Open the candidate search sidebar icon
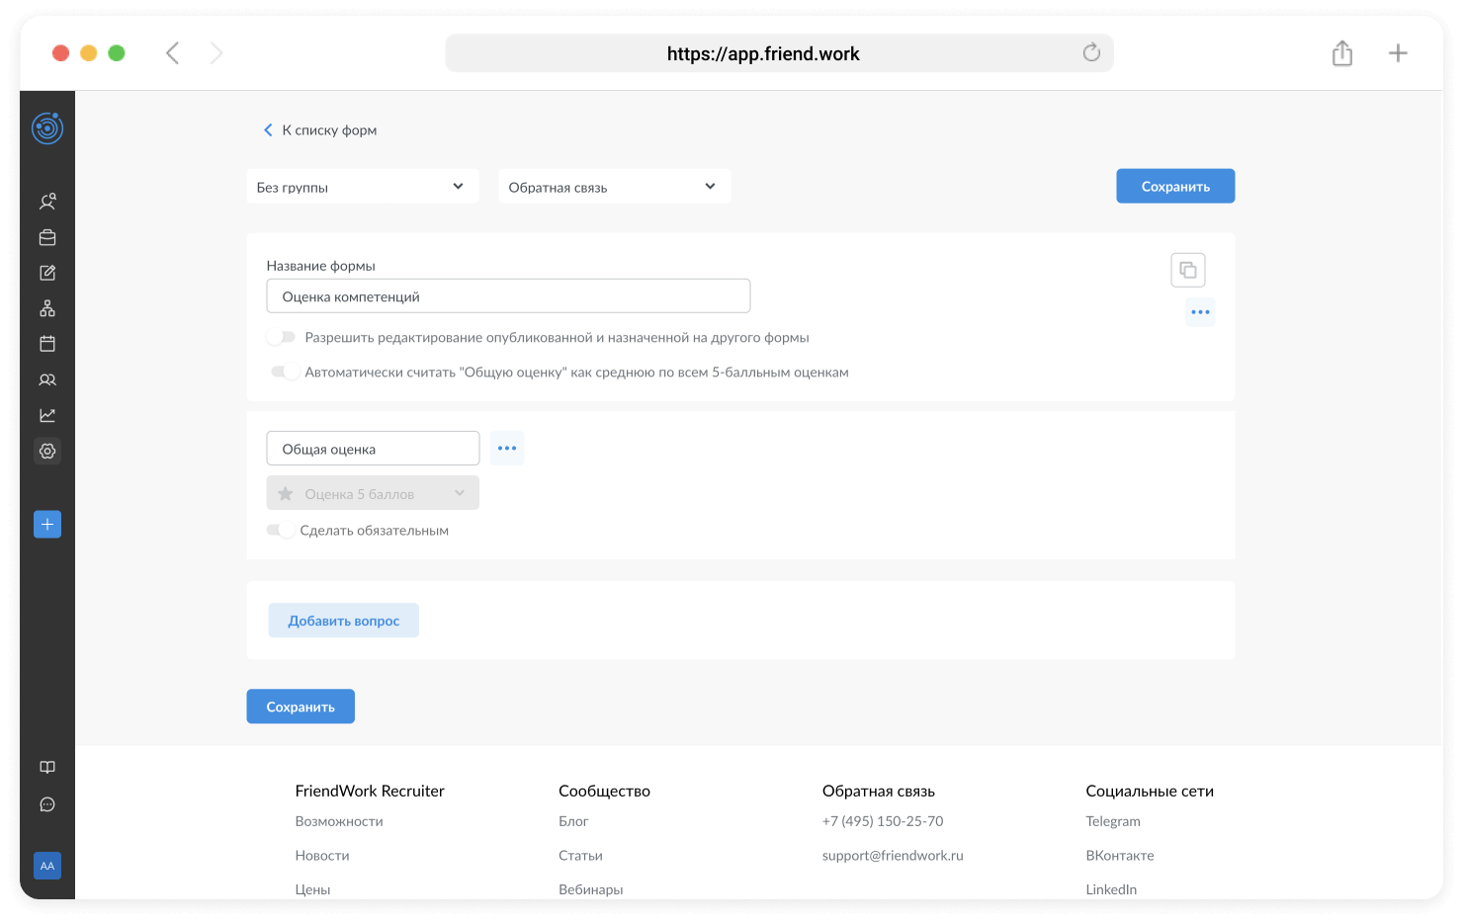Viewport: 1463px width, 923px height. tap(47, 202)
